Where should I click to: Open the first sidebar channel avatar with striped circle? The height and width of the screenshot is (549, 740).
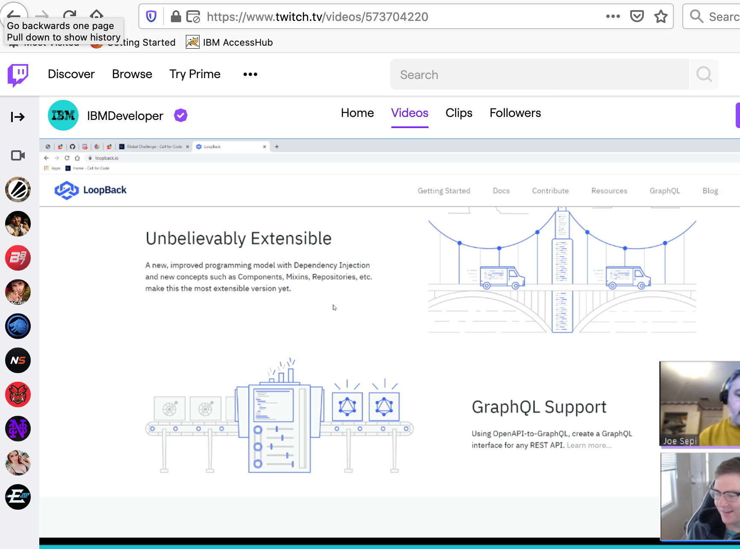tap(18, 190)
